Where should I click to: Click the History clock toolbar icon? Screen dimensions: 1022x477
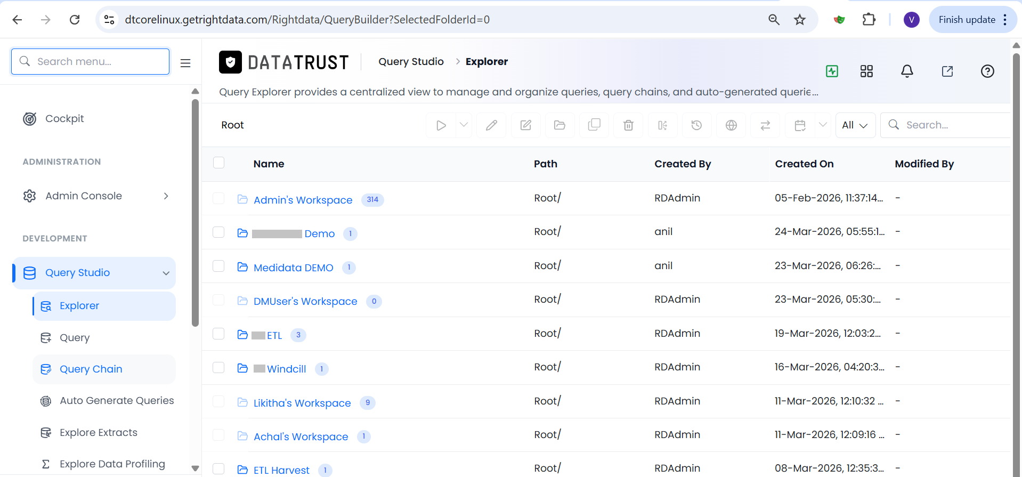696,125
